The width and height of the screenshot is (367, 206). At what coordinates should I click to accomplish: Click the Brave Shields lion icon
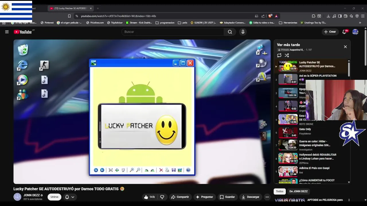[270, 16]
